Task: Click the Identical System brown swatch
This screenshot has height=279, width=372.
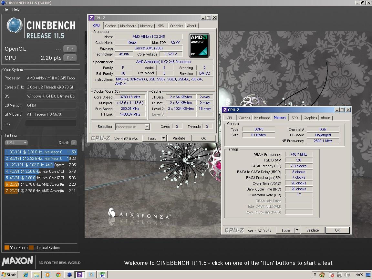Action: point(31,247)
